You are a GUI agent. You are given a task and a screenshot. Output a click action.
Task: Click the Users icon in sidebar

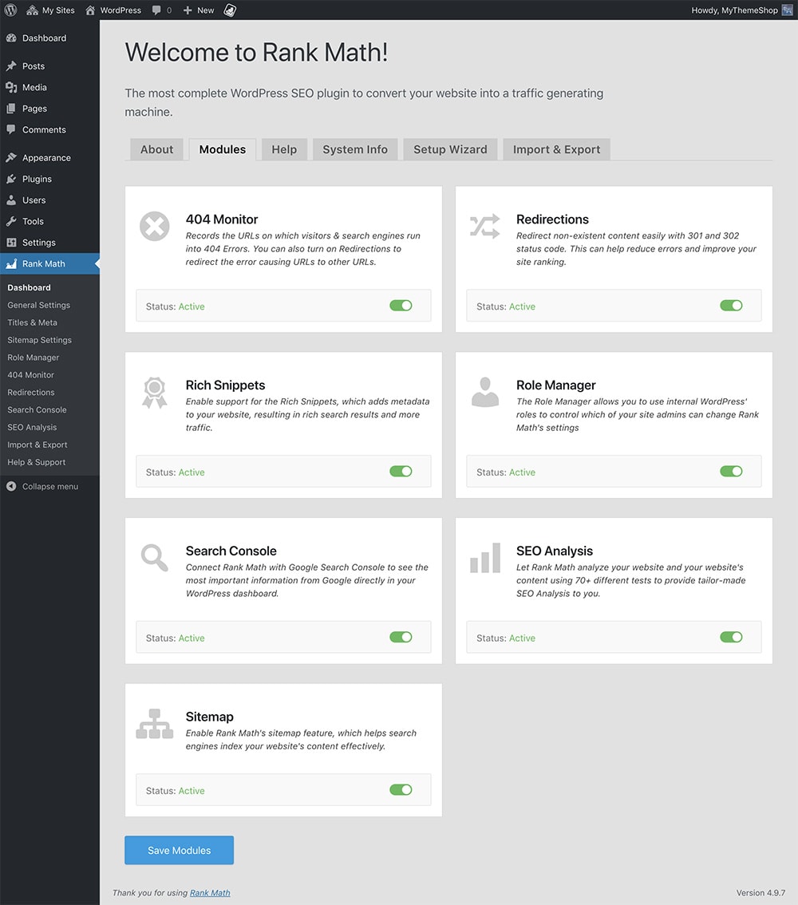click(x=11, y=200)
